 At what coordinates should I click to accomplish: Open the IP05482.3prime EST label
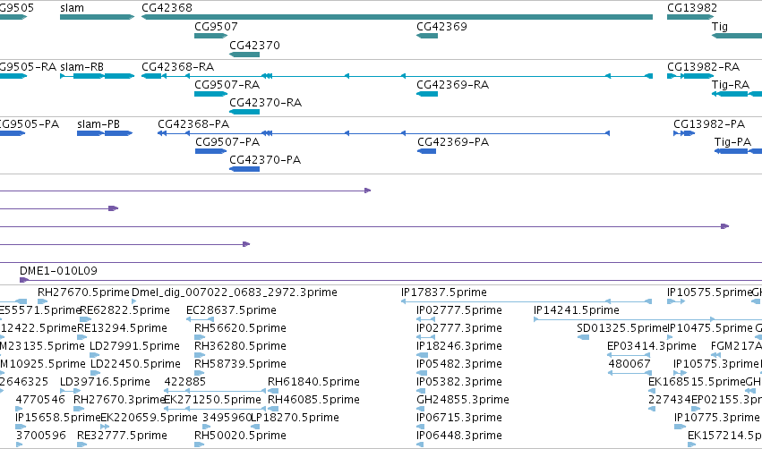(x=459, y=365)
